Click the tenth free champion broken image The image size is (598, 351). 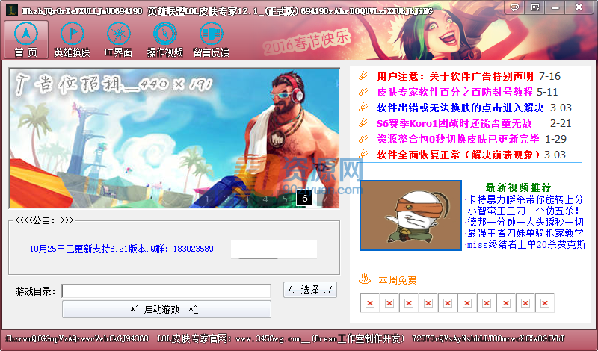point(545,303)
